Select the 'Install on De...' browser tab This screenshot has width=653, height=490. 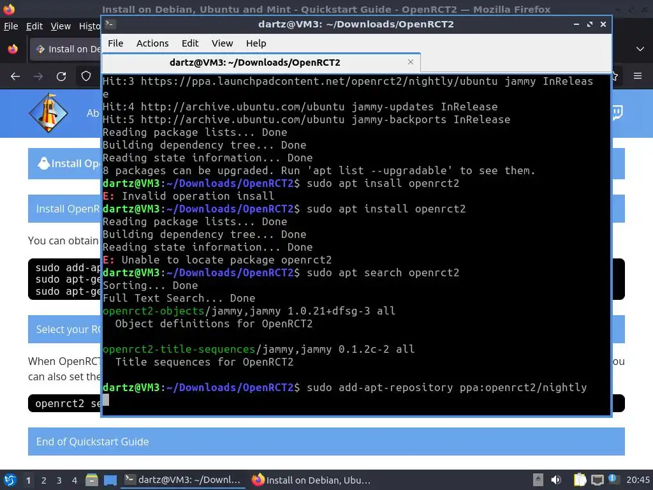coord(66,49)
